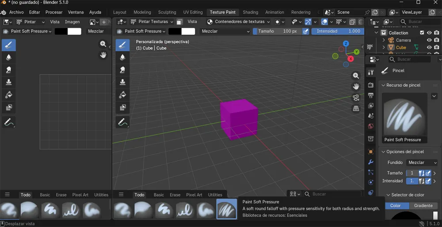The width and height of the screenshot is (442, 227).
Task: Switch to the Sculpting workspace tab
Action: tap(167, 12)
